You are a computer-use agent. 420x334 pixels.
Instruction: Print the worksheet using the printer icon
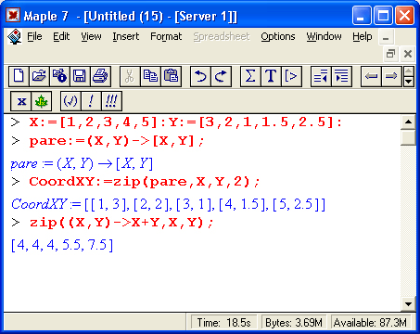click(x=100, y=76)
